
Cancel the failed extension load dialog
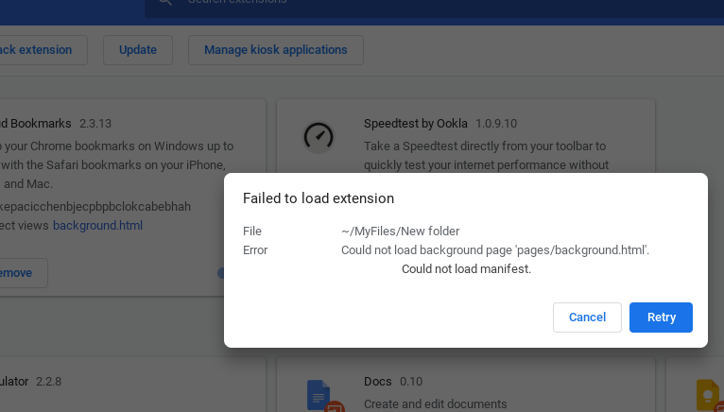[587, 318]
